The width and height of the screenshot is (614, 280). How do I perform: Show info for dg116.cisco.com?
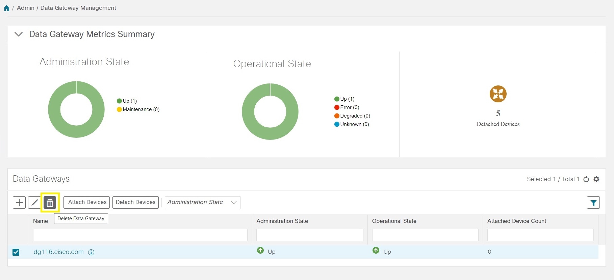(x=91, y=252)
